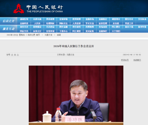Screen dimensions: 148x125
Task: Go to 金融科技 section
Action: pyautogui.click(x=24, y=23)
